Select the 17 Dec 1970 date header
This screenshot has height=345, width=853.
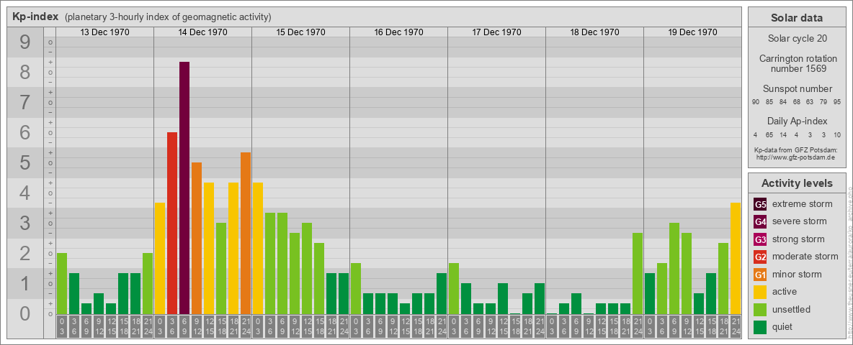496,32
